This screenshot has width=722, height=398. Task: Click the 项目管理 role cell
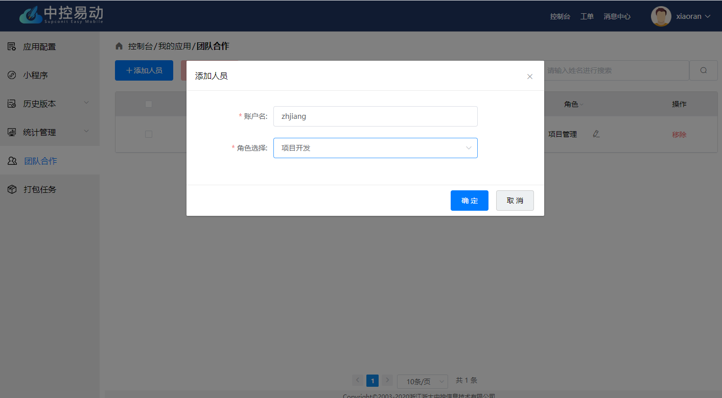(563, 135)
